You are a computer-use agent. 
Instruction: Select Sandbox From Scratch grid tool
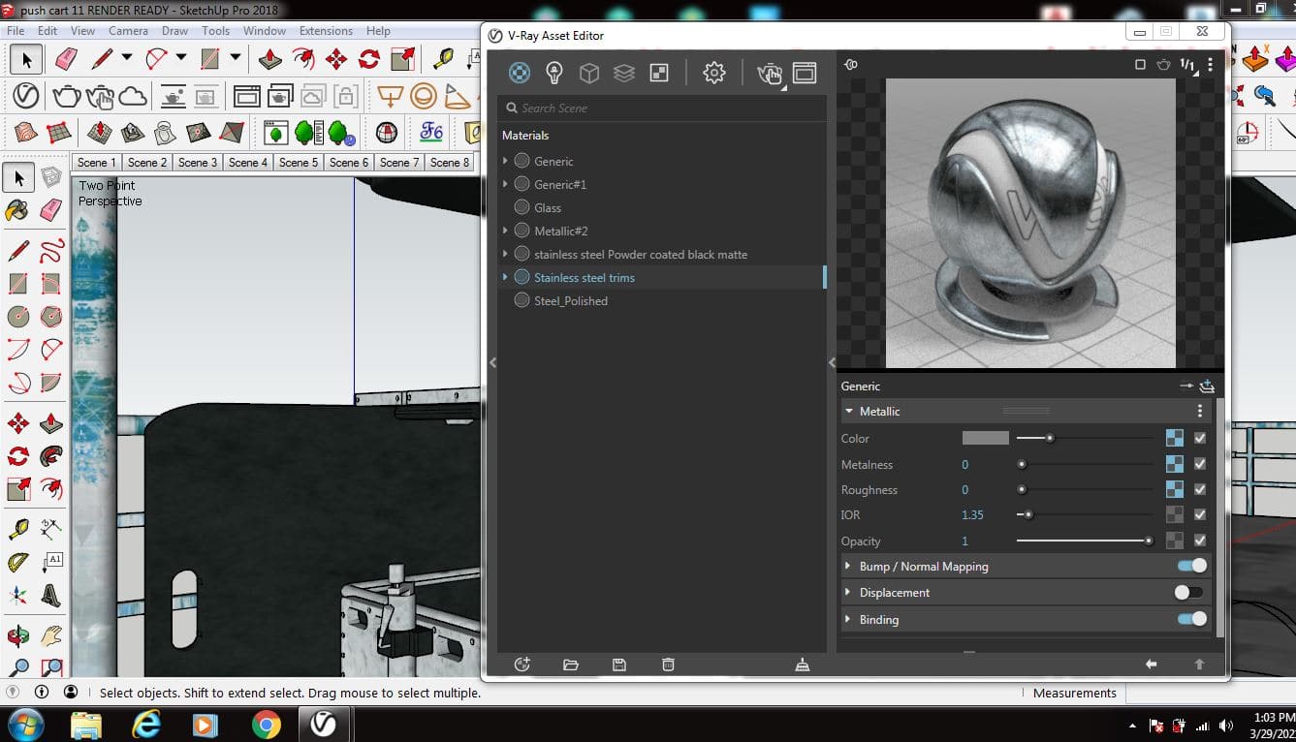click(x=59, y=132)
